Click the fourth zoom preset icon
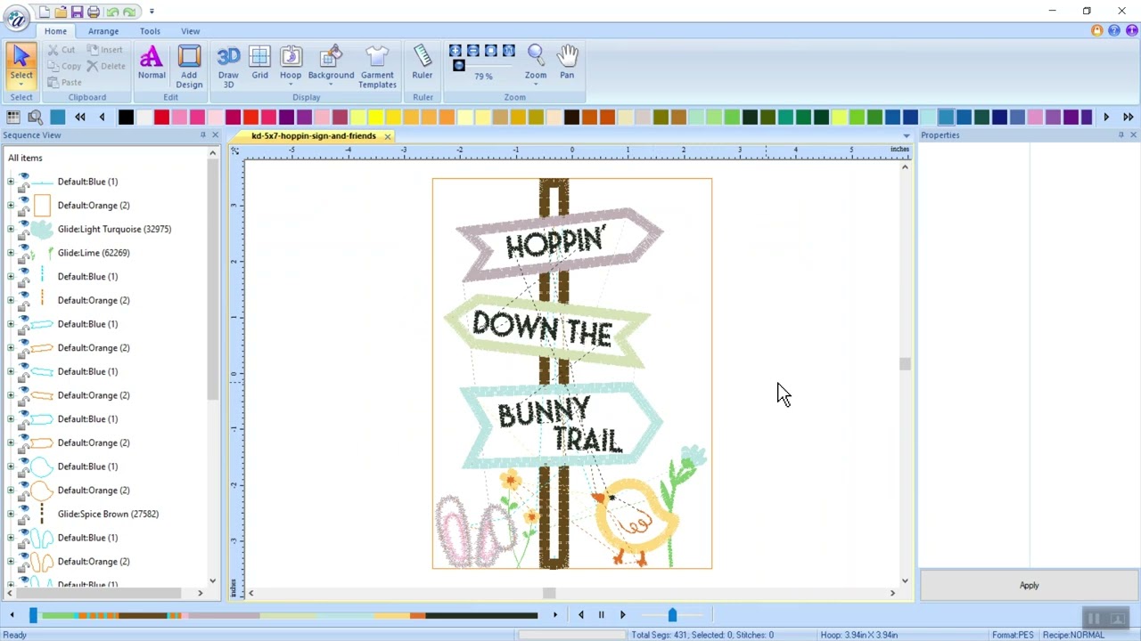1141x641 pixels. (509, 51)
